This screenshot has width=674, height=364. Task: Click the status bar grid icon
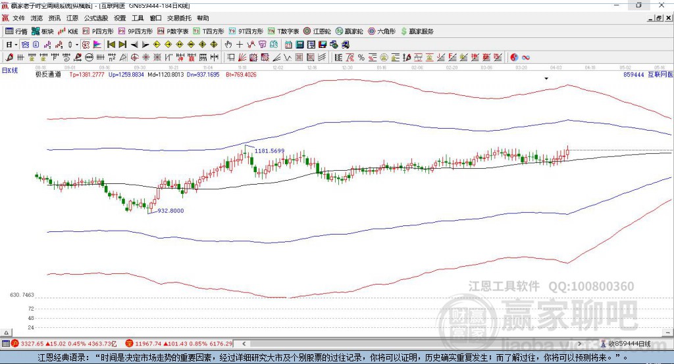(5, 344)
